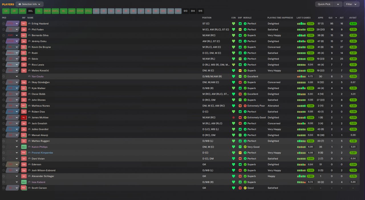The image size is (365, 200).
Task: Click Erling Haaland's last 5 games bars
Action: click(x=301, y=24)
